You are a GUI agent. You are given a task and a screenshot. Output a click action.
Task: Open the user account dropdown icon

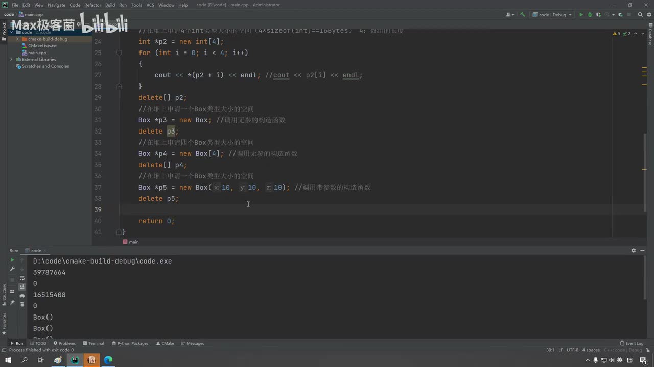510,15
